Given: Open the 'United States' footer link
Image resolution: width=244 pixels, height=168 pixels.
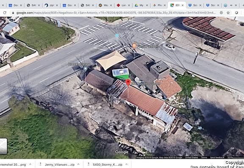Looking at the screenshot, I should (191, 157).
